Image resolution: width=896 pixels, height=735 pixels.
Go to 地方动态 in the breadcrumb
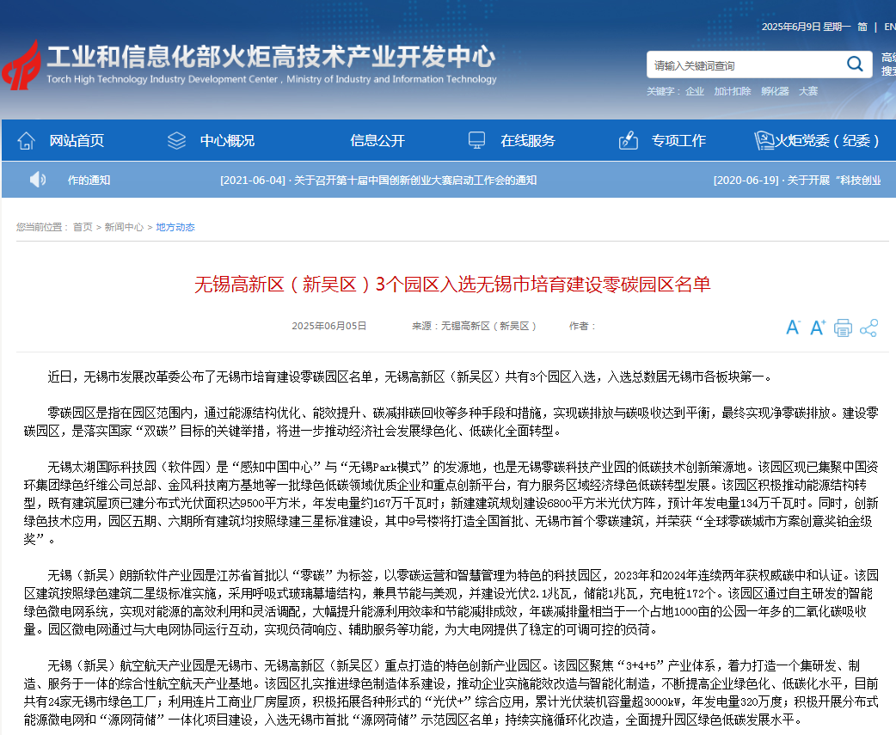tap(175, 227)
